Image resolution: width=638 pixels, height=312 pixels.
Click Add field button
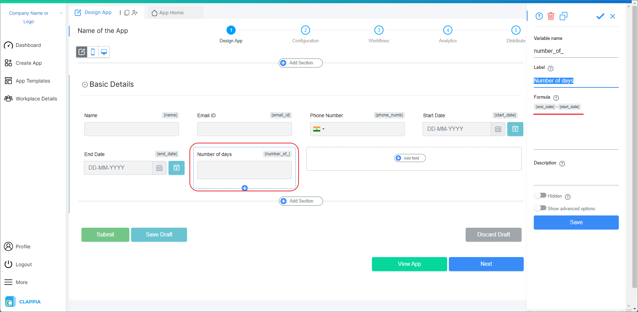pyautogui.click(x=410, y=158)
